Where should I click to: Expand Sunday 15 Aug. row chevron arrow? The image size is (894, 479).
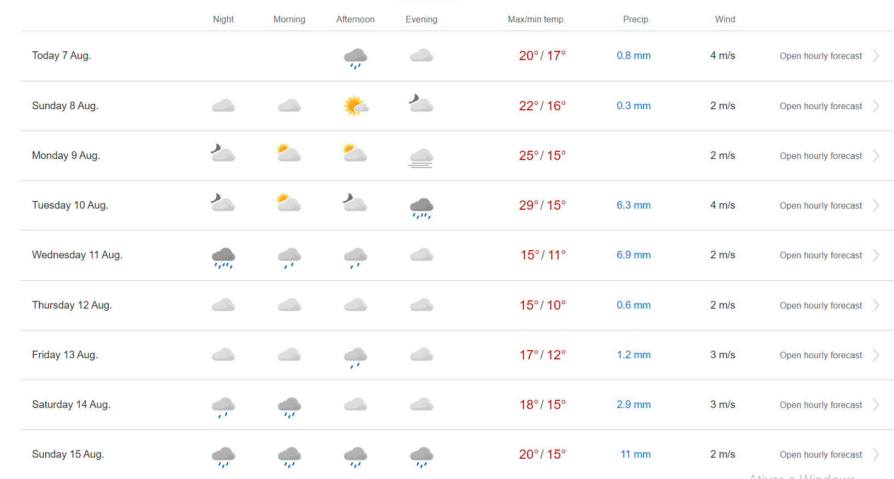876,454
